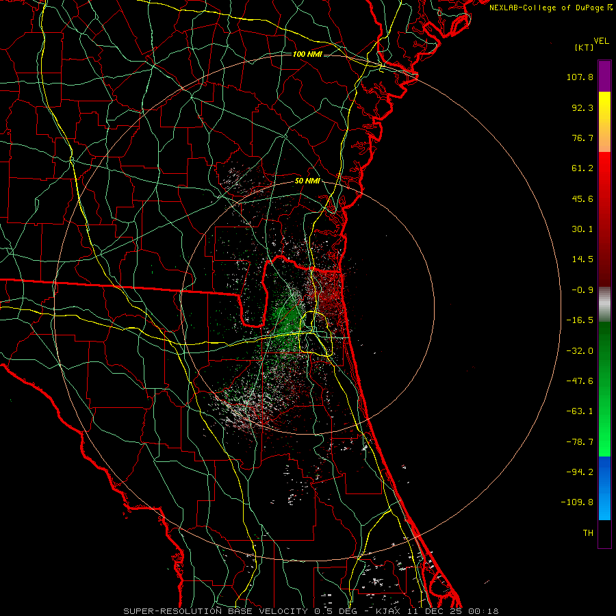Select the 30.1 velocity scale value
Viewport: 616px width, 616px height.
pos(582,229)
